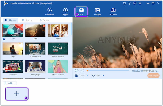Switch to the Setting tab

[x=27, y=20]
